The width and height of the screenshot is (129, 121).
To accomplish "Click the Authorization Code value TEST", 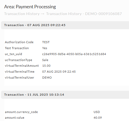I will pyautogui.click(x=46, y=42).
